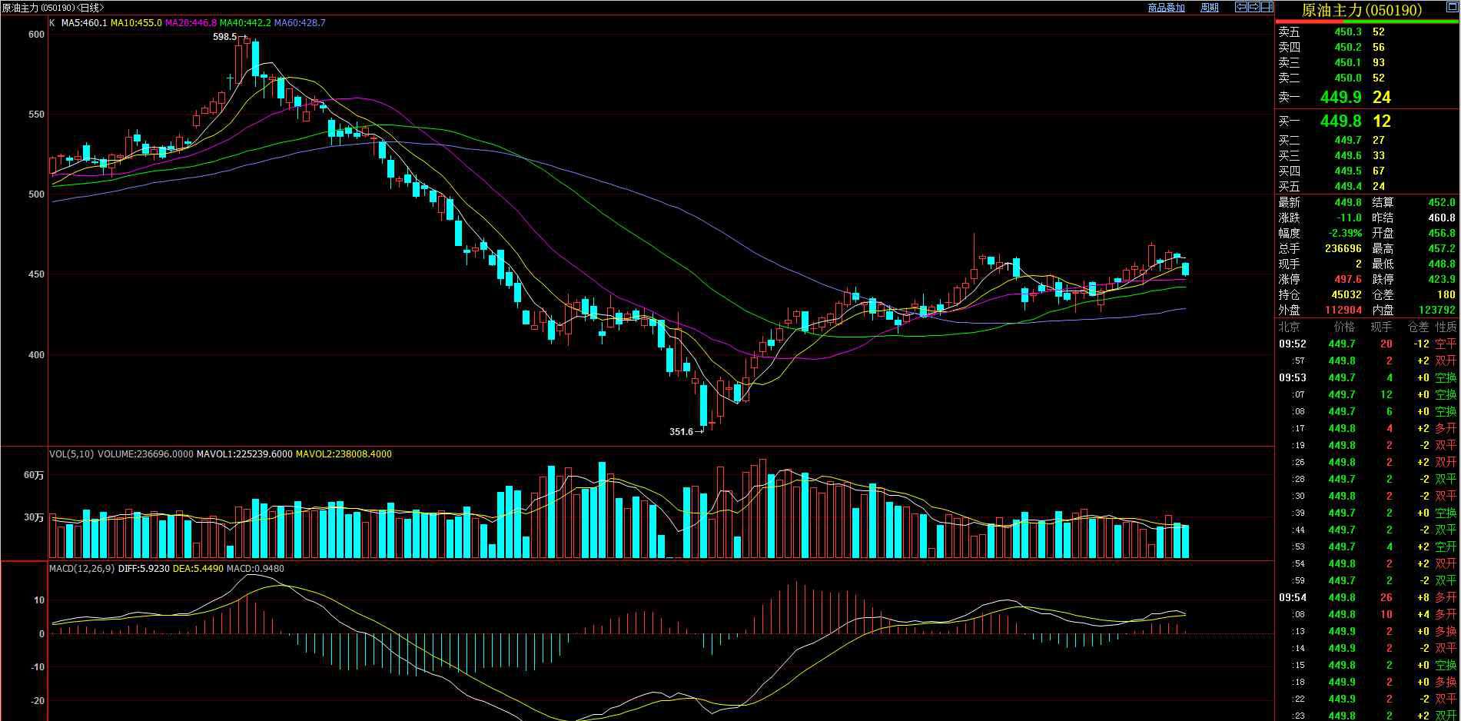Viewport: 1461px width, 721px height.
Task: Click the red-green buy/sell ratio bar
Action: click(x=1367, y=22)
